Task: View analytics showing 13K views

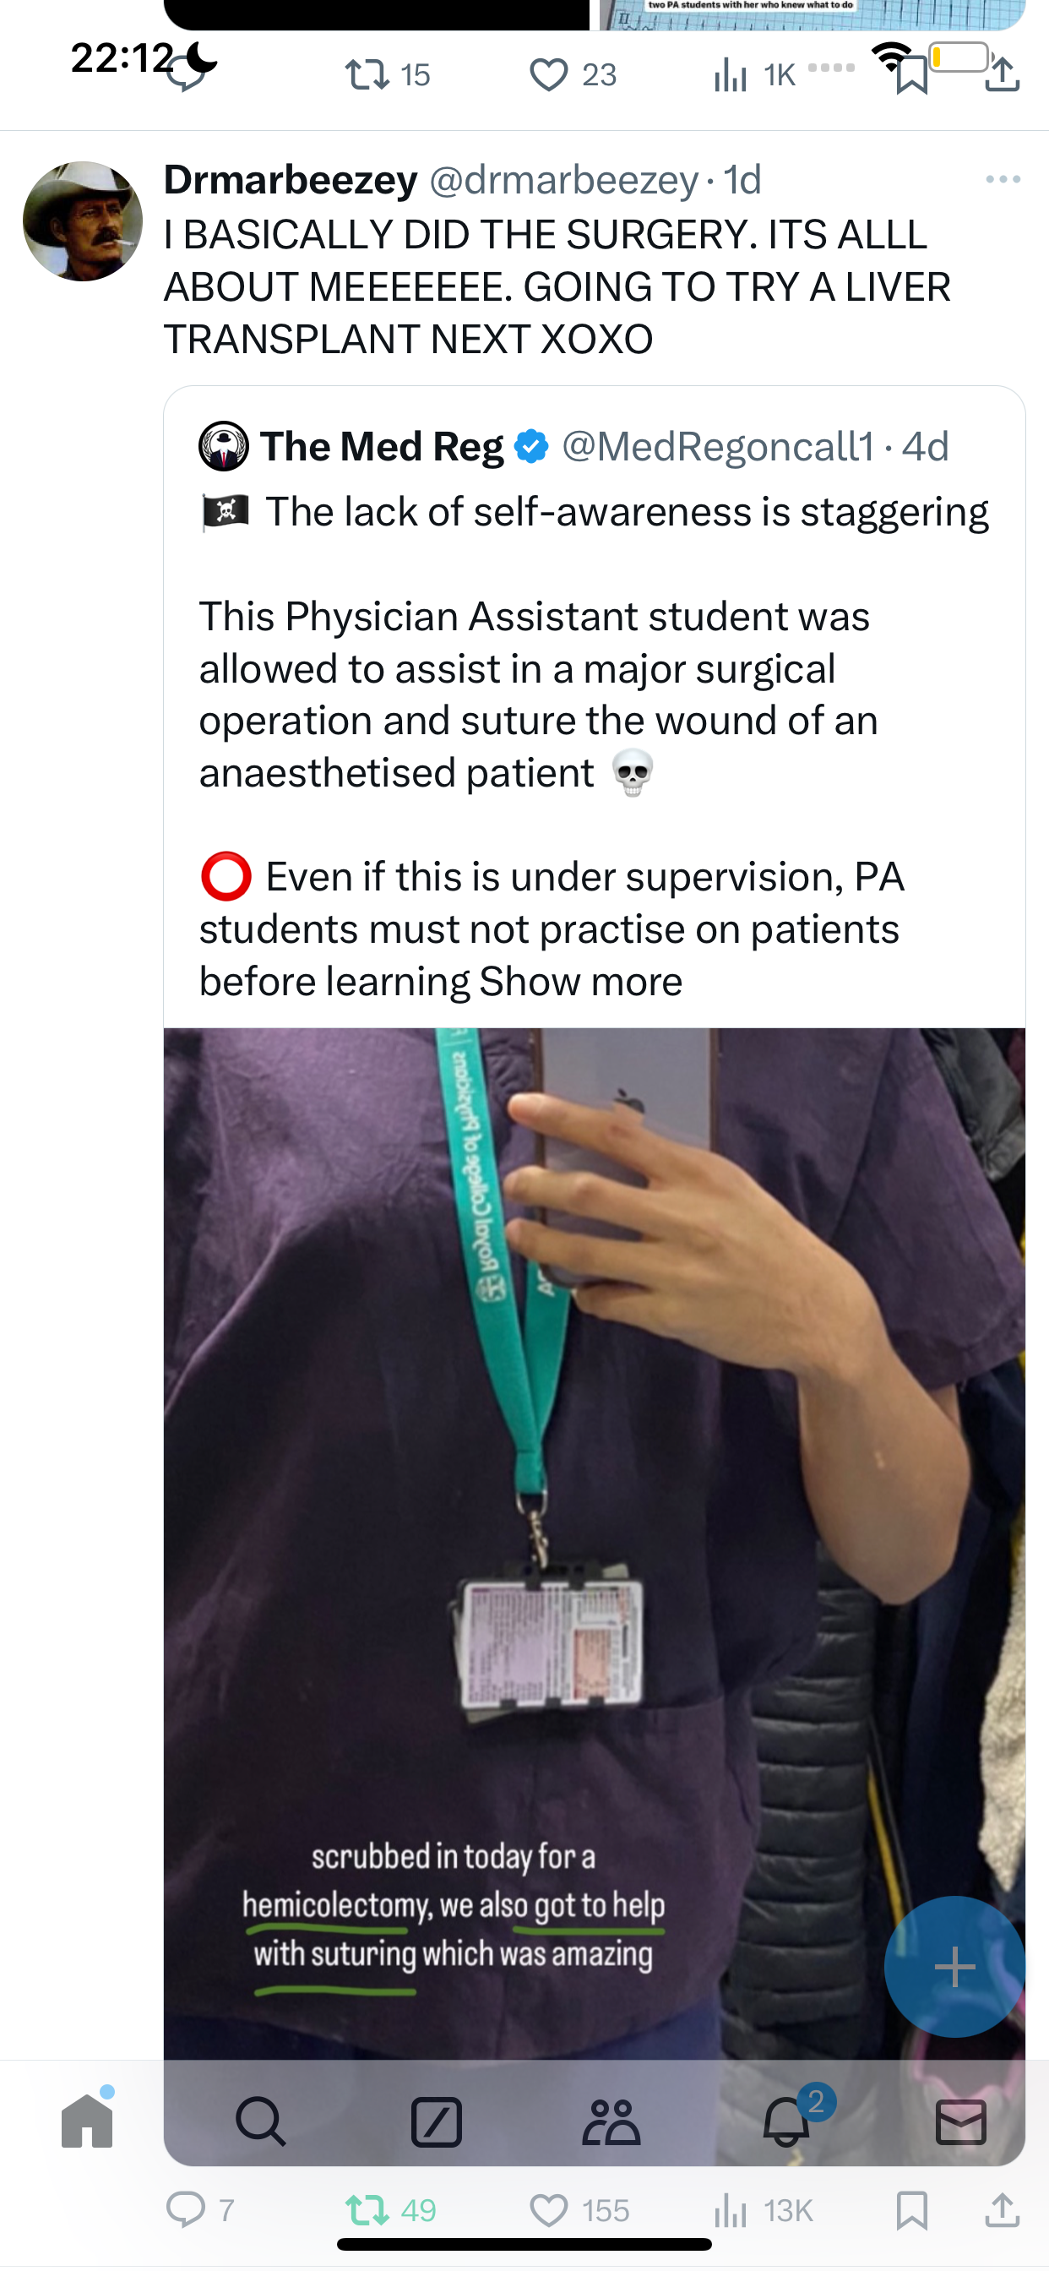Action: click(764, 2210)
